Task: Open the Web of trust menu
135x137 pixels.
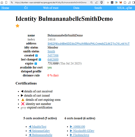Action: pyautogui.click(x=51, y=8)
